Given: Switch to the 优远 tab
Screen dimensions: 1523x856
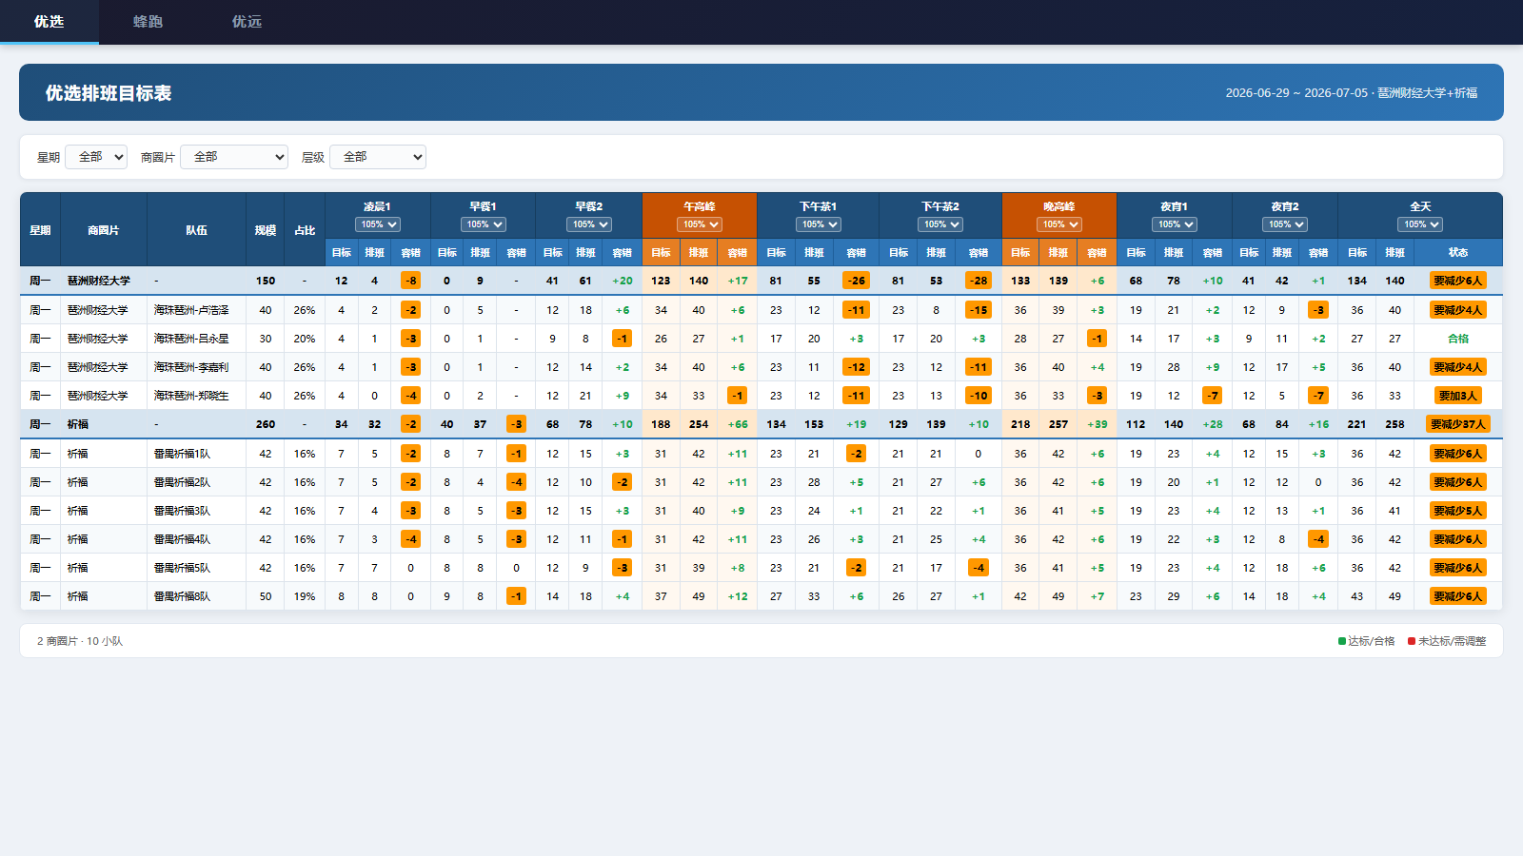Looking at the screenshot, I should click(247, 21).
